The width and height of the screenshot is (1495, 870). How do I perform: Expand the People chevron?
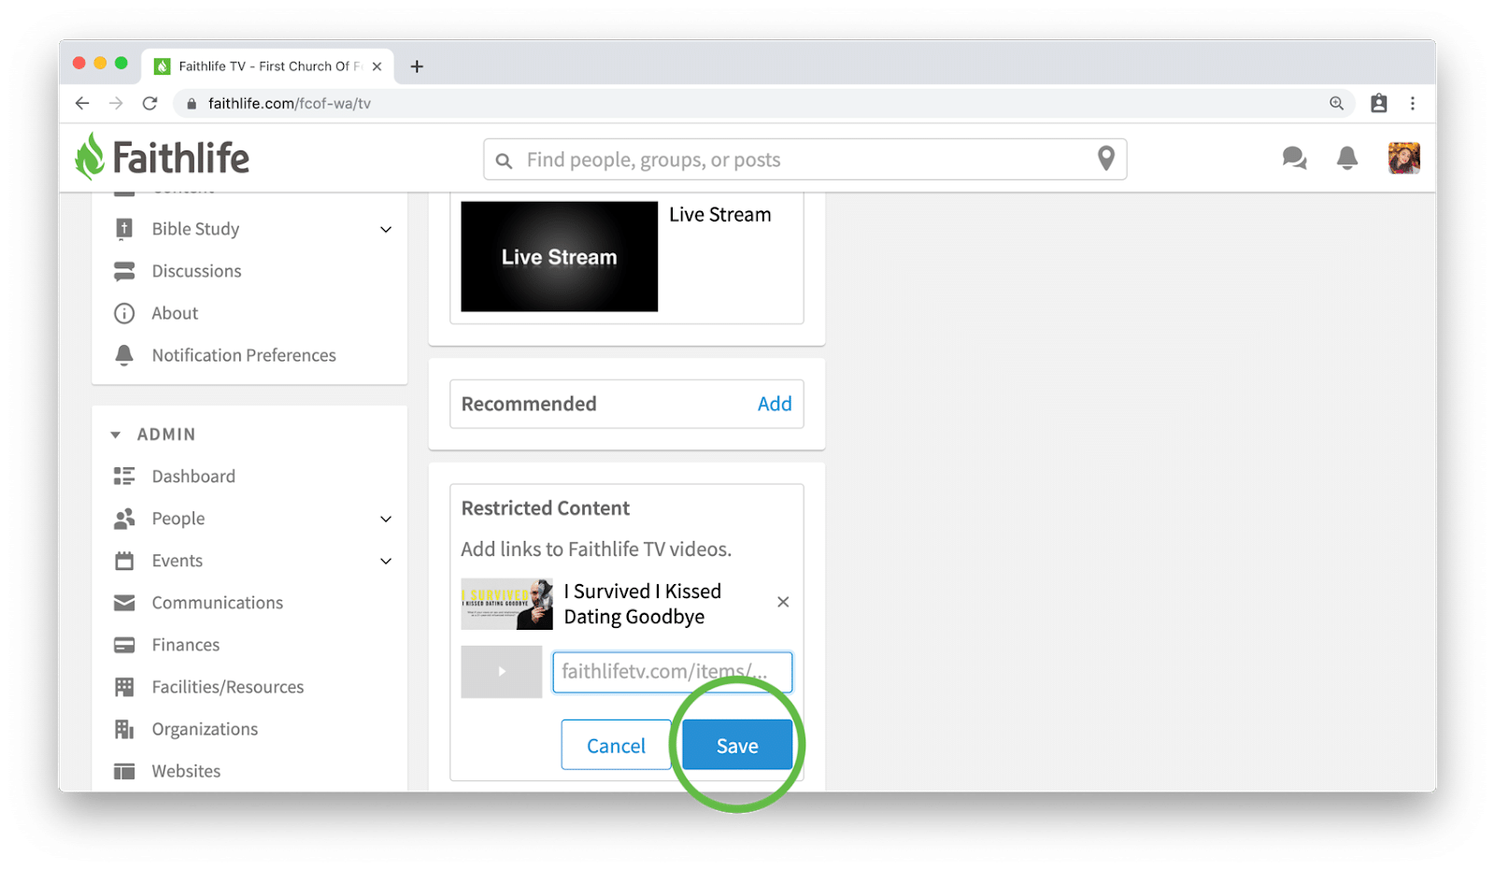pyautogui.click(x=386, y=520)
